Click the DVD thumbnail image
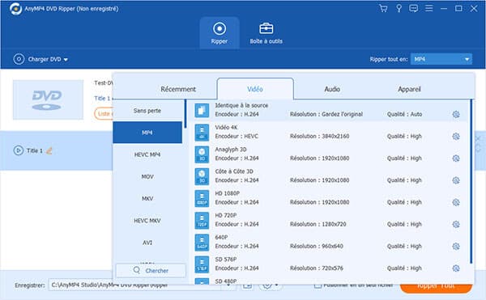 (x=48, y=99)
